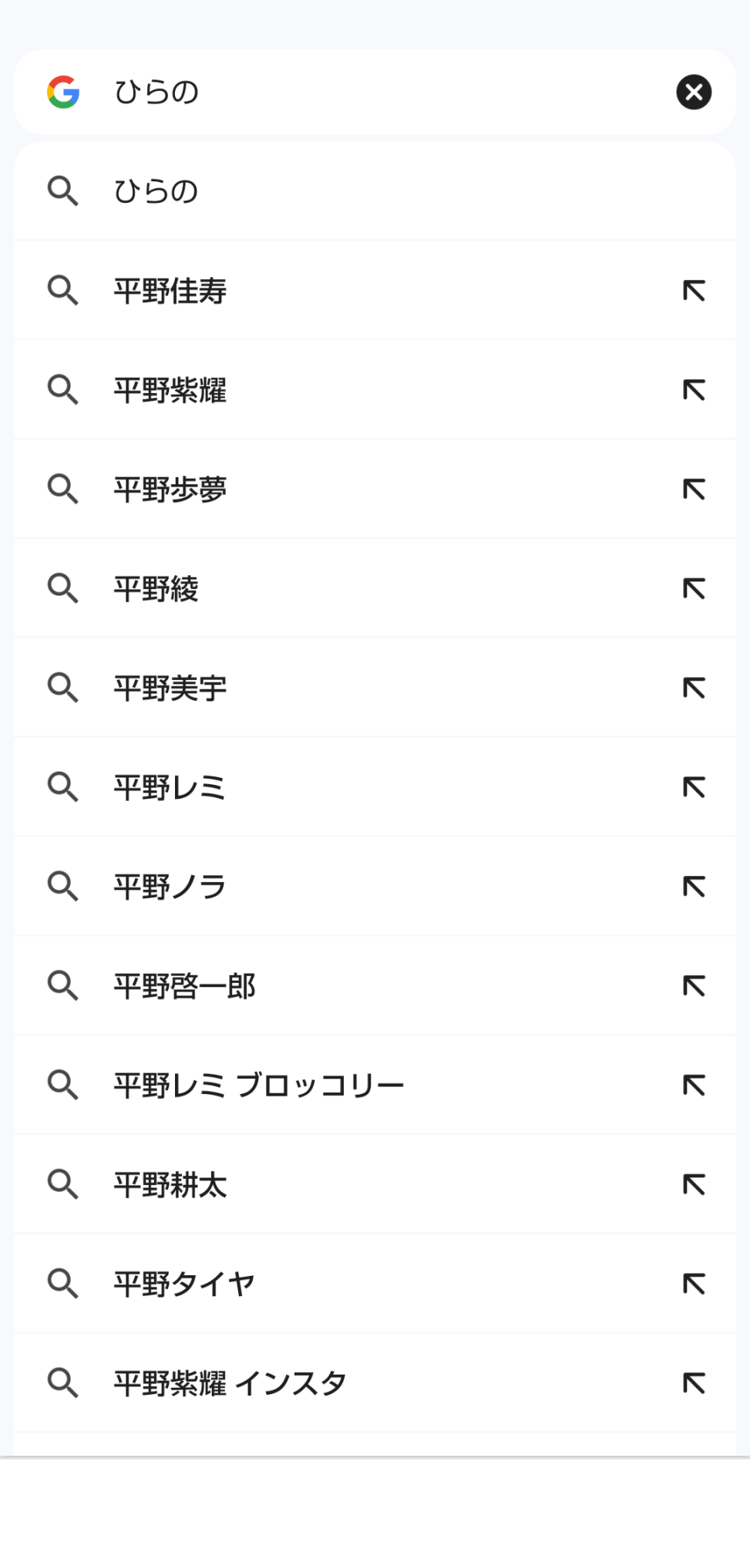Image resolution: width=750 pixels, height=1542 pixels.
Task: Tap the arrow next to 平野ノラ
Action: 694,887
